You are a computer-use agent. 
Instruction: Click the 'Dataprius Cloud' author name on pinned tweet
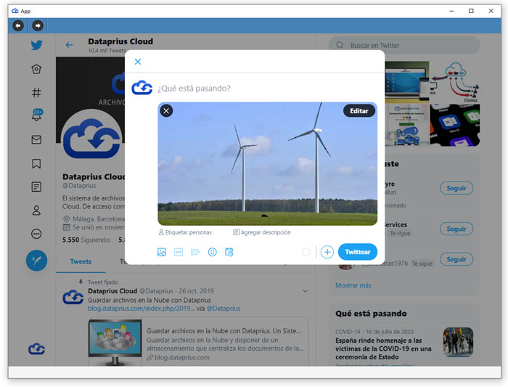tap(112, 290)
